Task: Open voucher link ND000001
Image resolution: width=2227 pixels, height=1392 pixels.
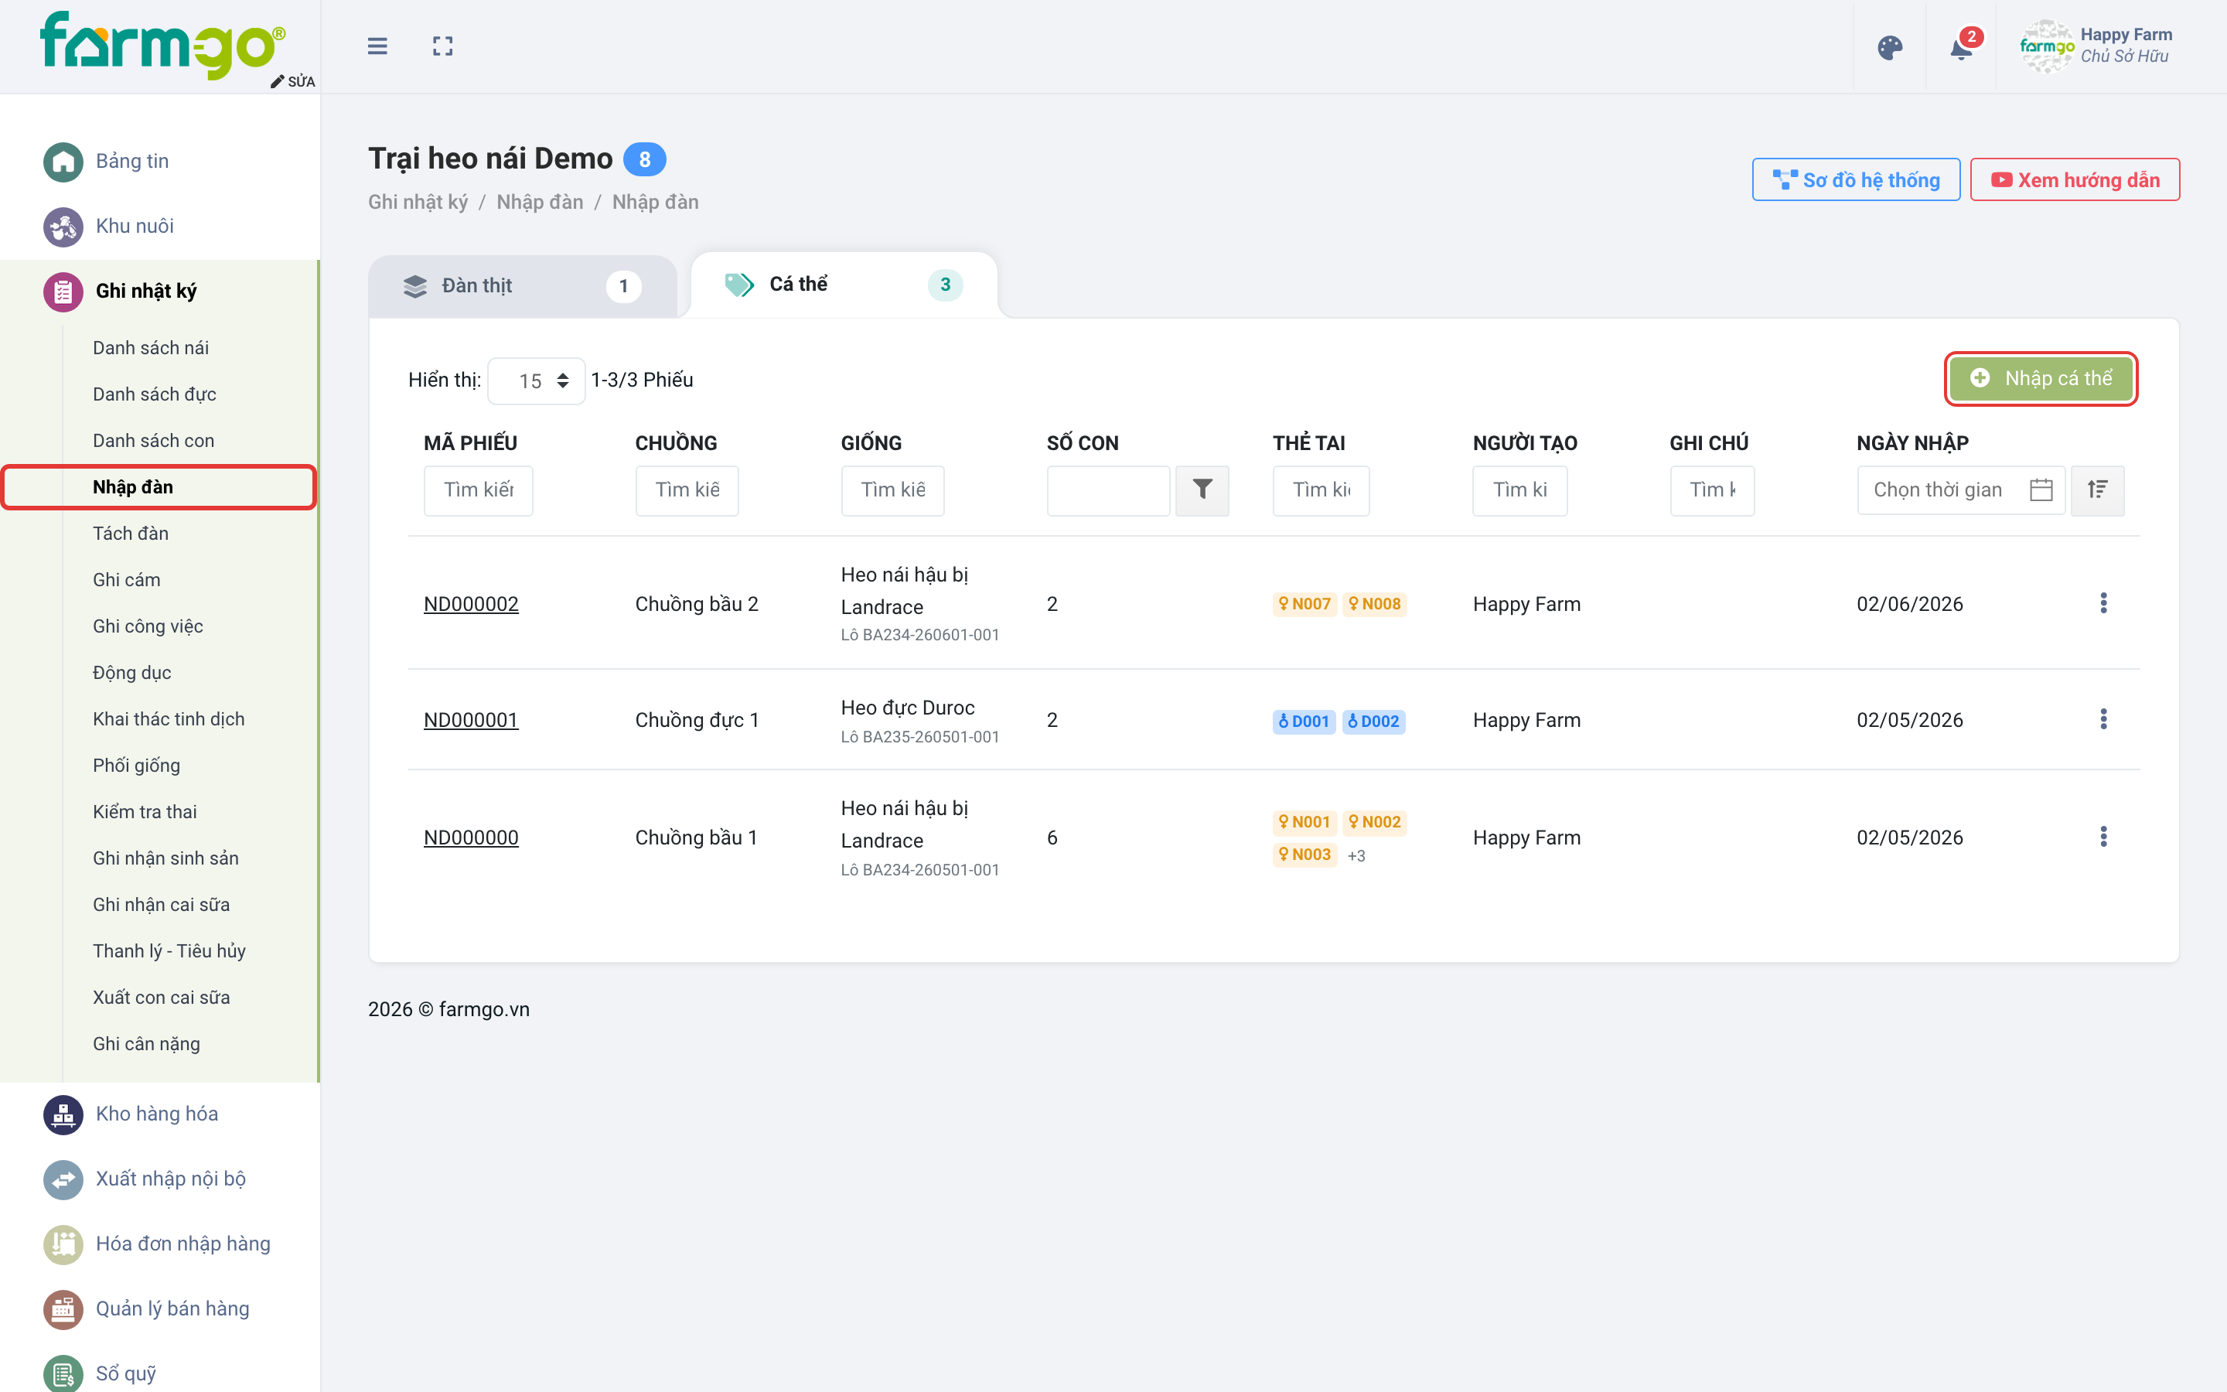Action: [470, 720]
